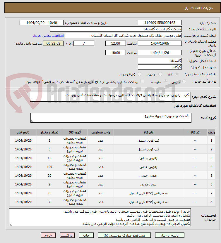Click the ایجاد کننده درخواست field
Image resolution: width=221 pixels, height=243 pixels.
[x=123, y=36]
